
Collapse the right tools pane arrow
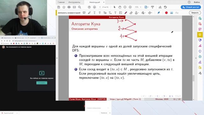point(196,58)
